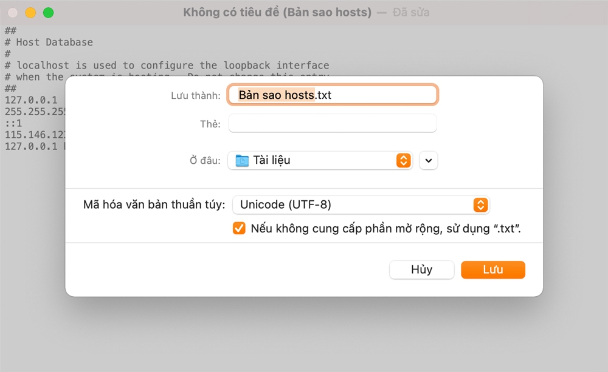Click the window title Không có tiêu đề
This screenshot has height=372, width=608.
click(277, 12)
